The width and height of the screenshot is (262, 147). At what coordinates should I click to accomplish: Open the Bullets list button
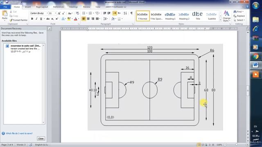click(x=84, y=13)
